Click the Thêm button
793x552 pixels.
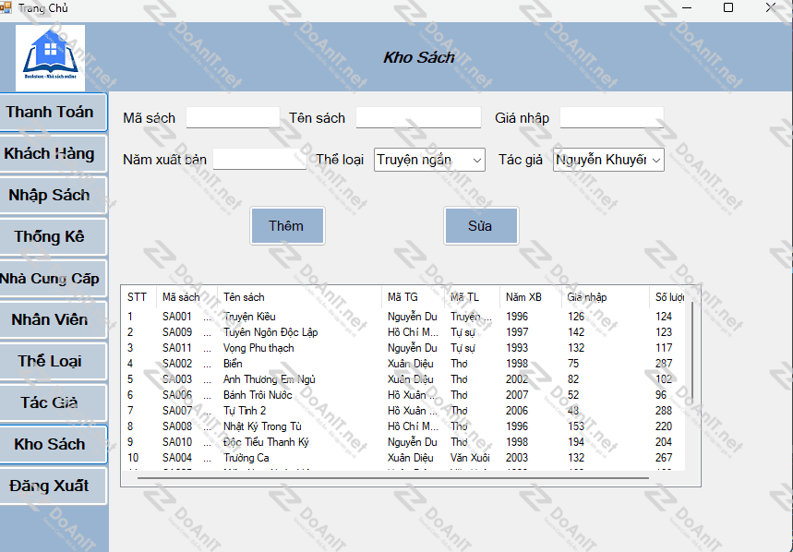click(287, 226)
